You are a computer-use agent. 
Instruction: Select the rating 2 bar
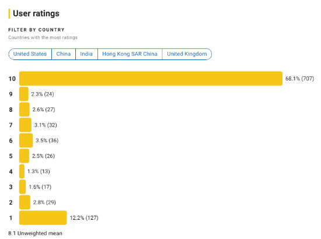tap(25, 202)
